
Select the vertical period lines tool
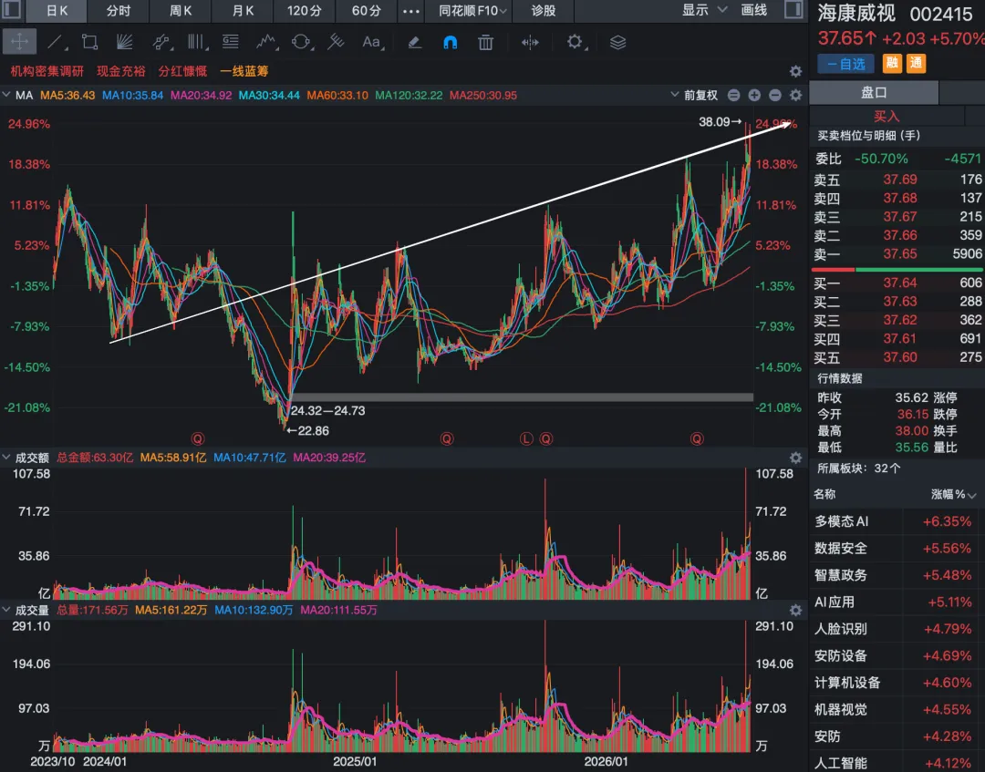coord(197,42)
